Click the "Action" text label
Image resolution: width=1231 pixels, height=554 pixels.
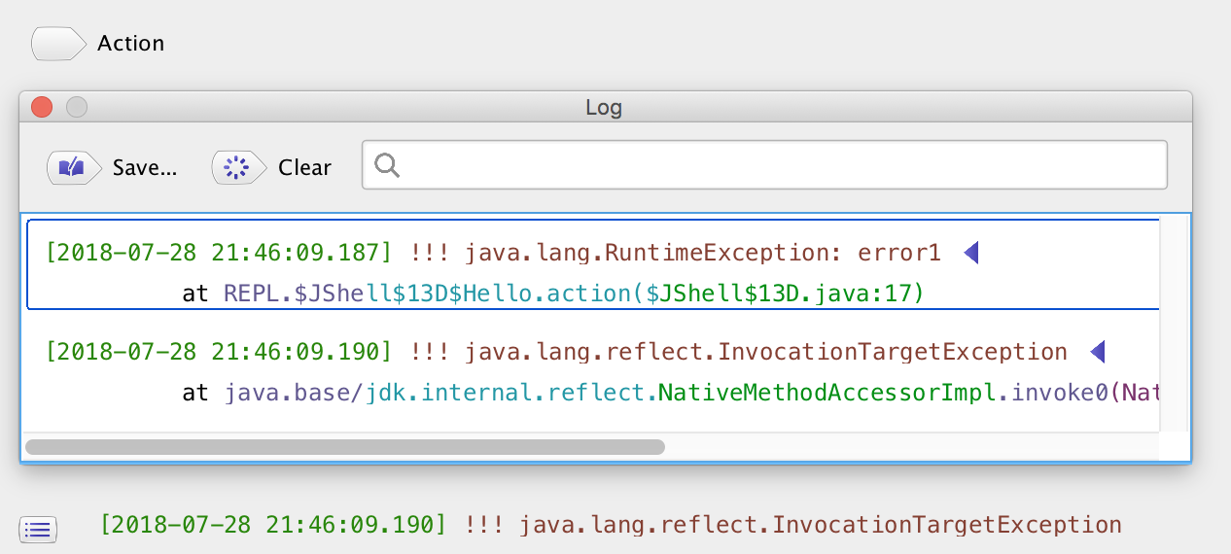130,44
